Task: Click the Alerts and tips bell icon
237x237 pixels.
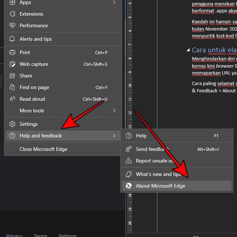Action: tap(12, 39)
